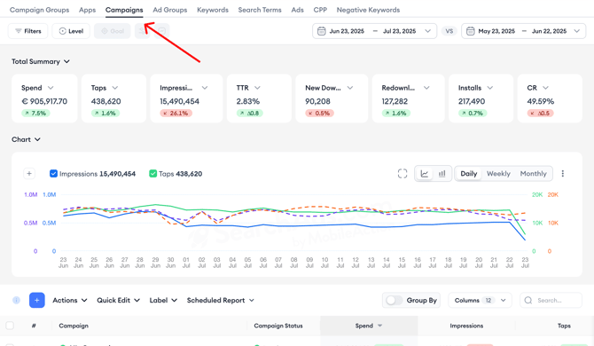
Task: Sort by Campaign column header
Action: (x=74, y=326)
